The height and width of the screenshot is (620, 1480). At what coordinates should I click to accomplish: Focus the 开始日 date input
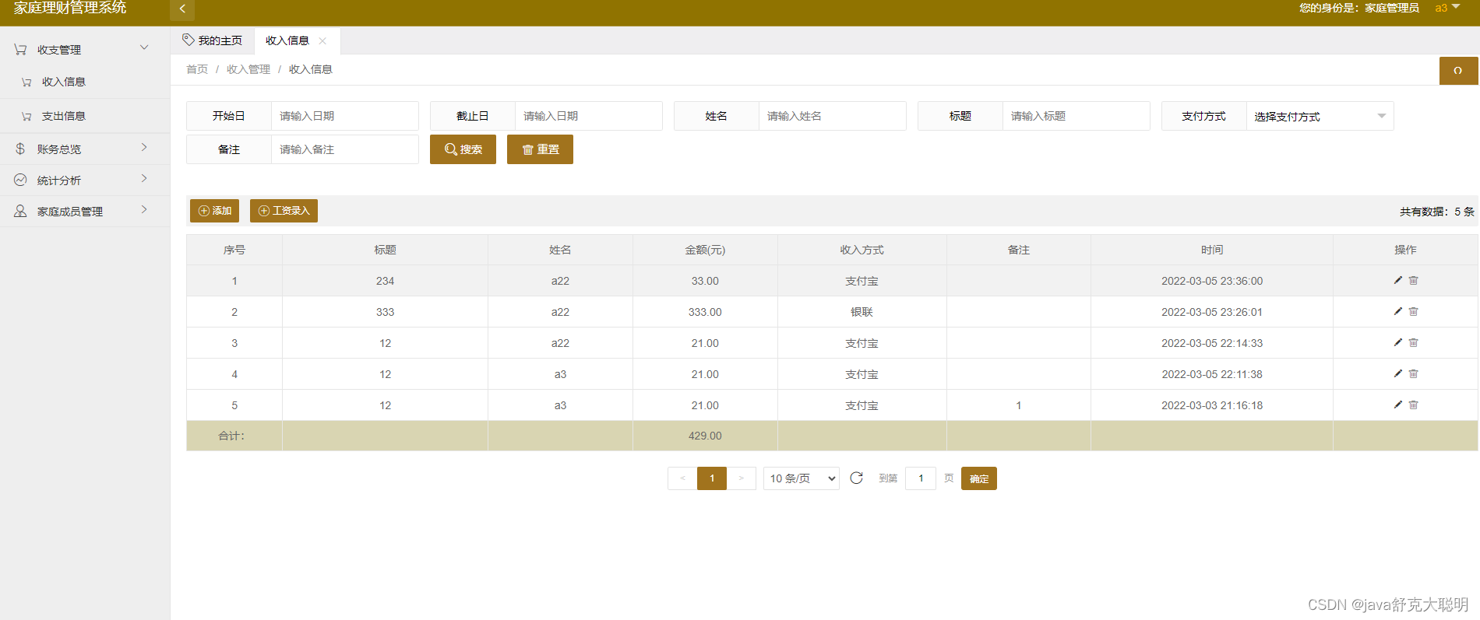[345, 116]
